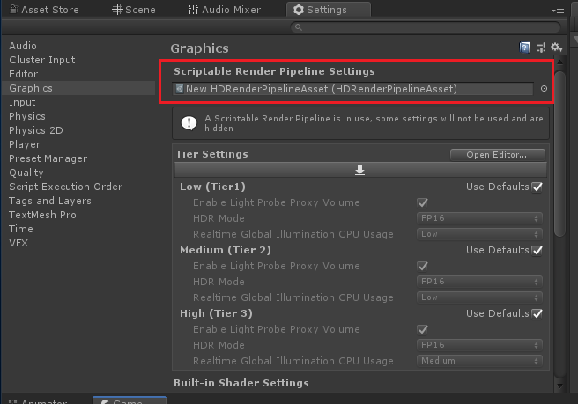Image resolution: width=578 pixels, height=404 pixels.
Task: Click the Scriptable Render Pipeline Settings heading
Action: pos(274,71)
